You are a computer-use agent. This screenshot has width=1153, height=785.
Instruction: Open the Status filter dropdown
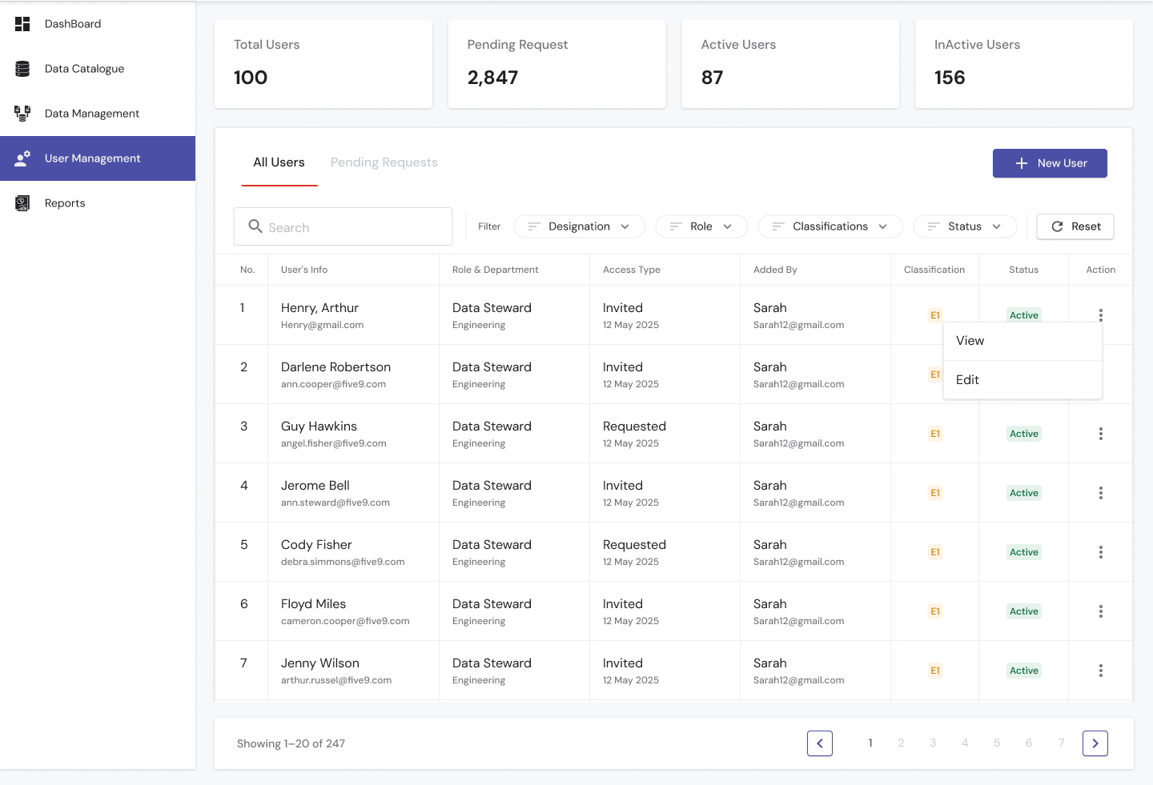point(965,226)
